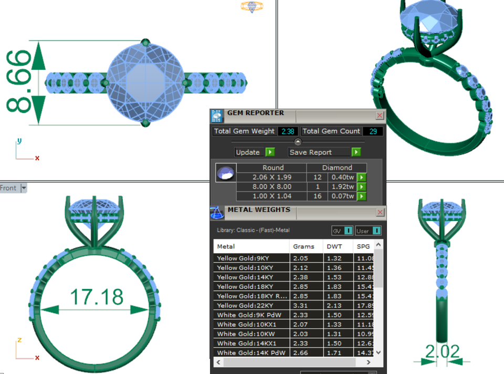Click horizontal scroll left arrow

218,362
